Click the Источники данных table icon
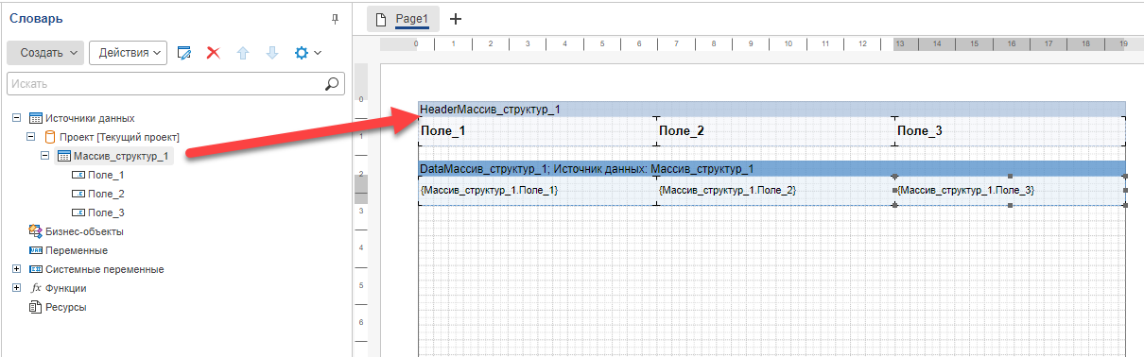The height and width of the screenshot is (357, 1144). pyautogui.click(x=36, y=118)
